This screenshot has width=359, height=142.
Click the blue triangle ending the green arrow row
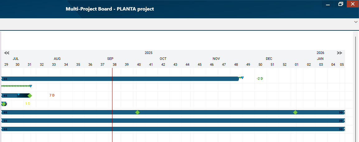pos(31,86)
